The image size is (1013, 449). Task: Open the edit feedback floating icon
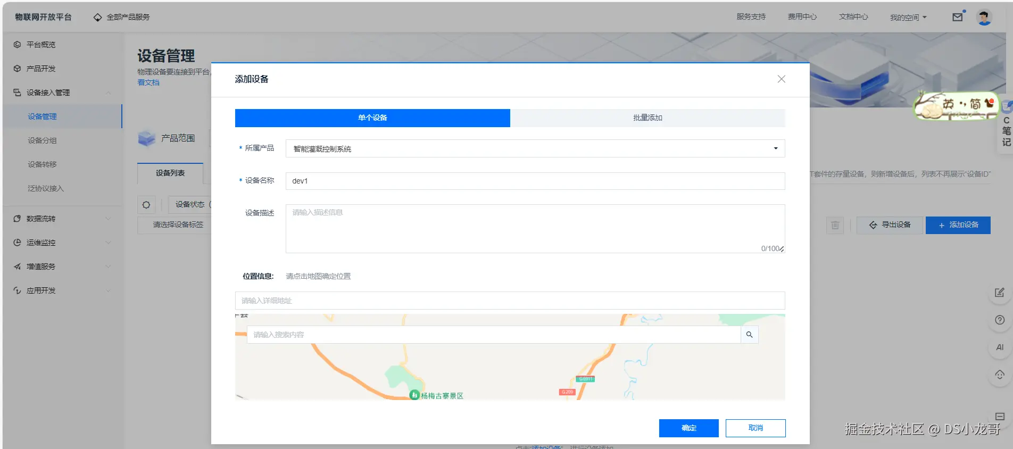coord(1000,293)
